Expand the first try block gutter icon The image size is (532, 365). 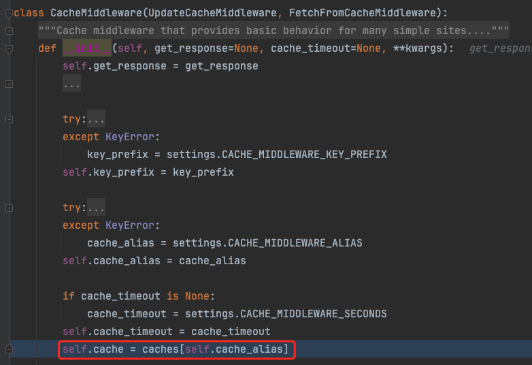[9, 119]
